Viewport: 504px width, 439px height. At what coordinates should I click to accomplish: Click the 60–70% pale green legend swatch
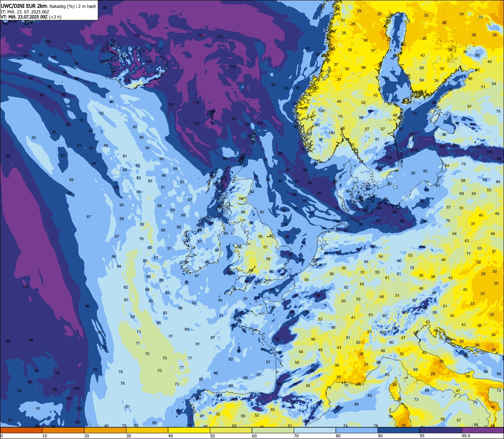coord(273,430)
